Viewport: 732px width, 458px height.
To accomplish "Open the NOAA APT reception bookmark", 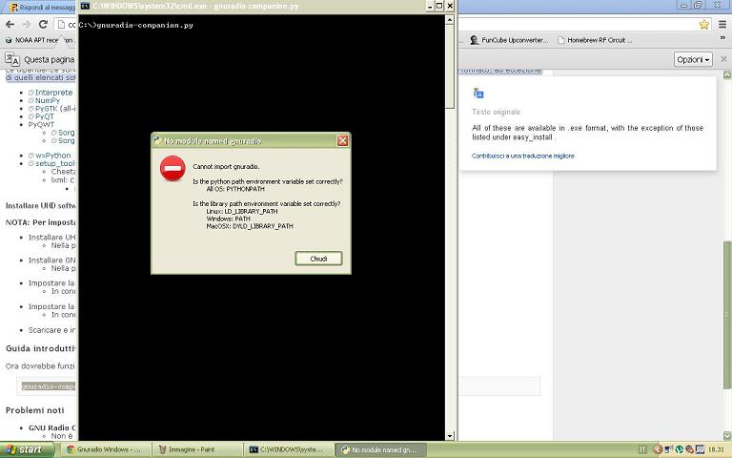I will pyautogui.click(x=40, y=40).
